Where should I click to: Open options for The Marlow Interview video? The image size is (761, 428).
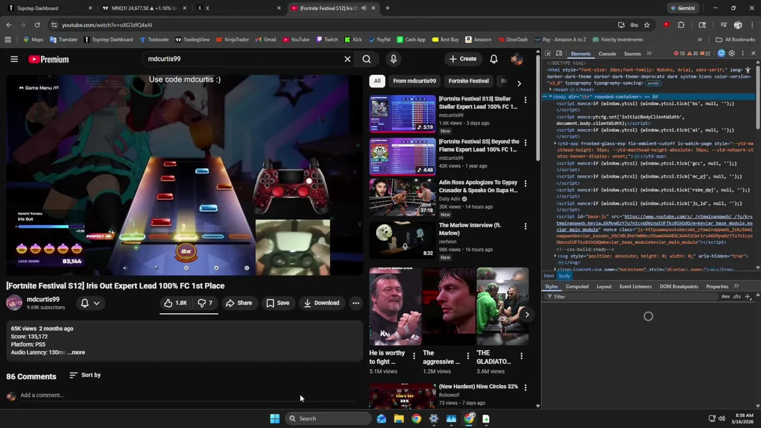click(525, 226)
